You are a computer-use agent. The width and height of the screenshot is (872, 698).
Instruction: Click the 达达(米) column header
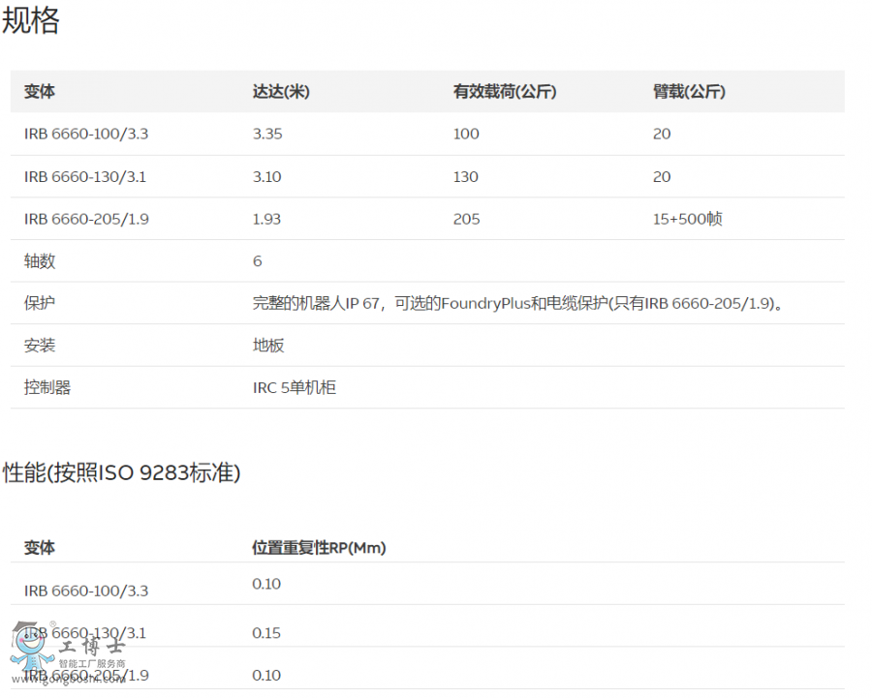point(278,91)
